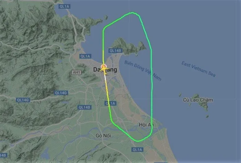241x163 pixels.
Task: Select the Cù Lao Chàm island label
Action: (198, 100)
